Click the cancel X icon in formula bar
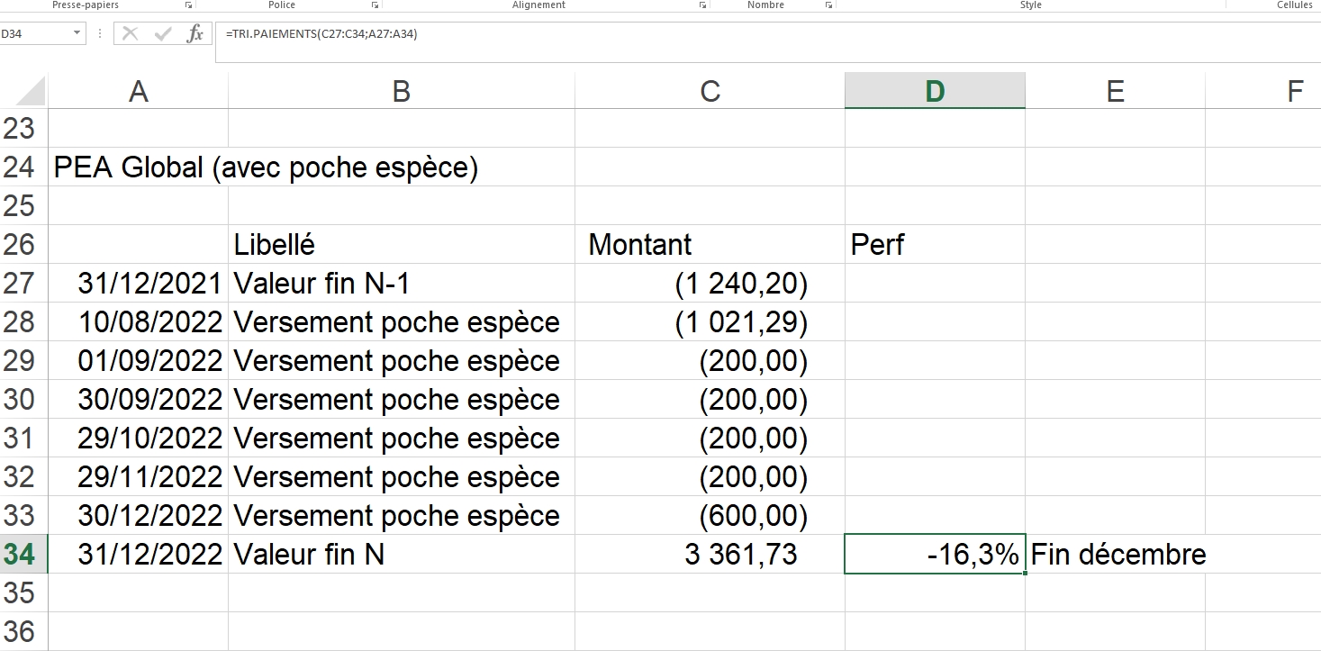Image resolution: width=1321 pixels, height=651 pixels. coord(131,34)
